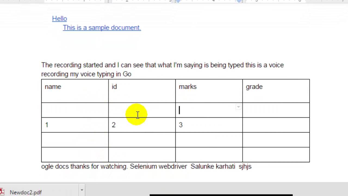348x196 pixels.
Task: Click the empty grade cell in the 1-2-3 row
Action: coord(276,125)
